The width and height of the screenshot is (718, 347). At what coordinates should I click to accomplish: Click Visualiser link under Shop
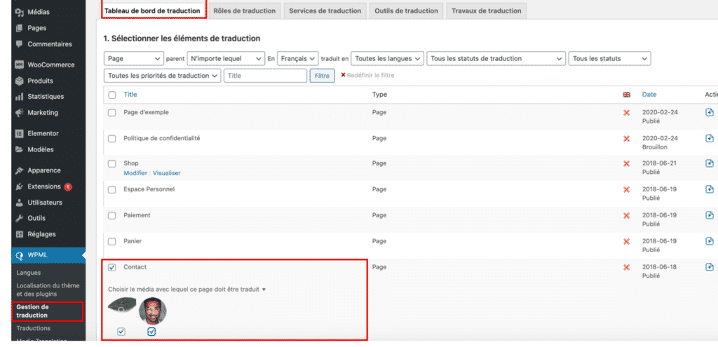[167, 173]
